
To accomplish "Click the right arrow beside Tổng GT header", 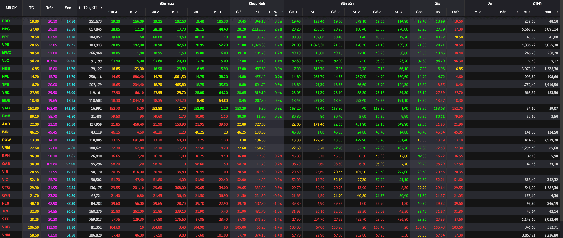I will (101, 8).
